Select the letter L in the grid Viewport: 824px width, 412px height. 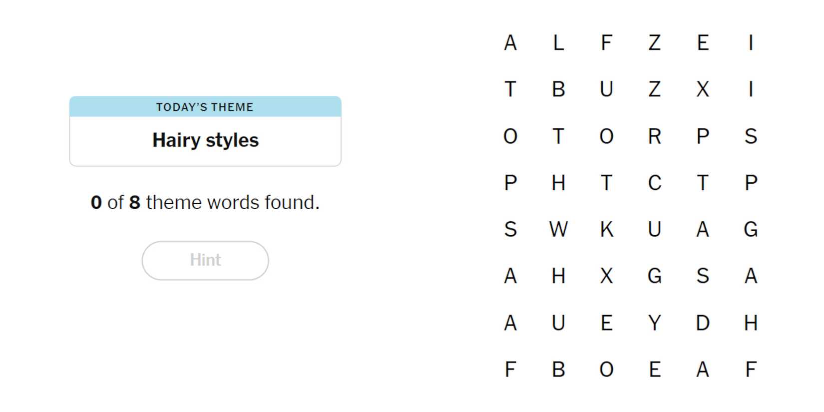[x=558, y=43]
